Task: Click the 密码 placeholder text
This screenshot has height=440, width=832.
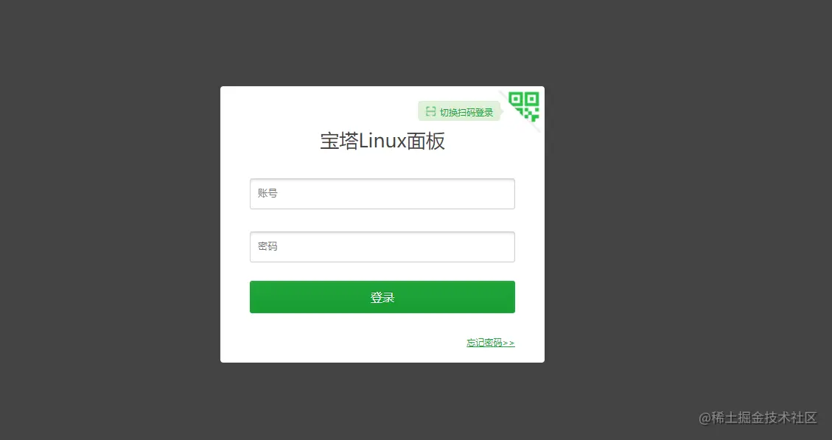Action: tap(268, 246)
